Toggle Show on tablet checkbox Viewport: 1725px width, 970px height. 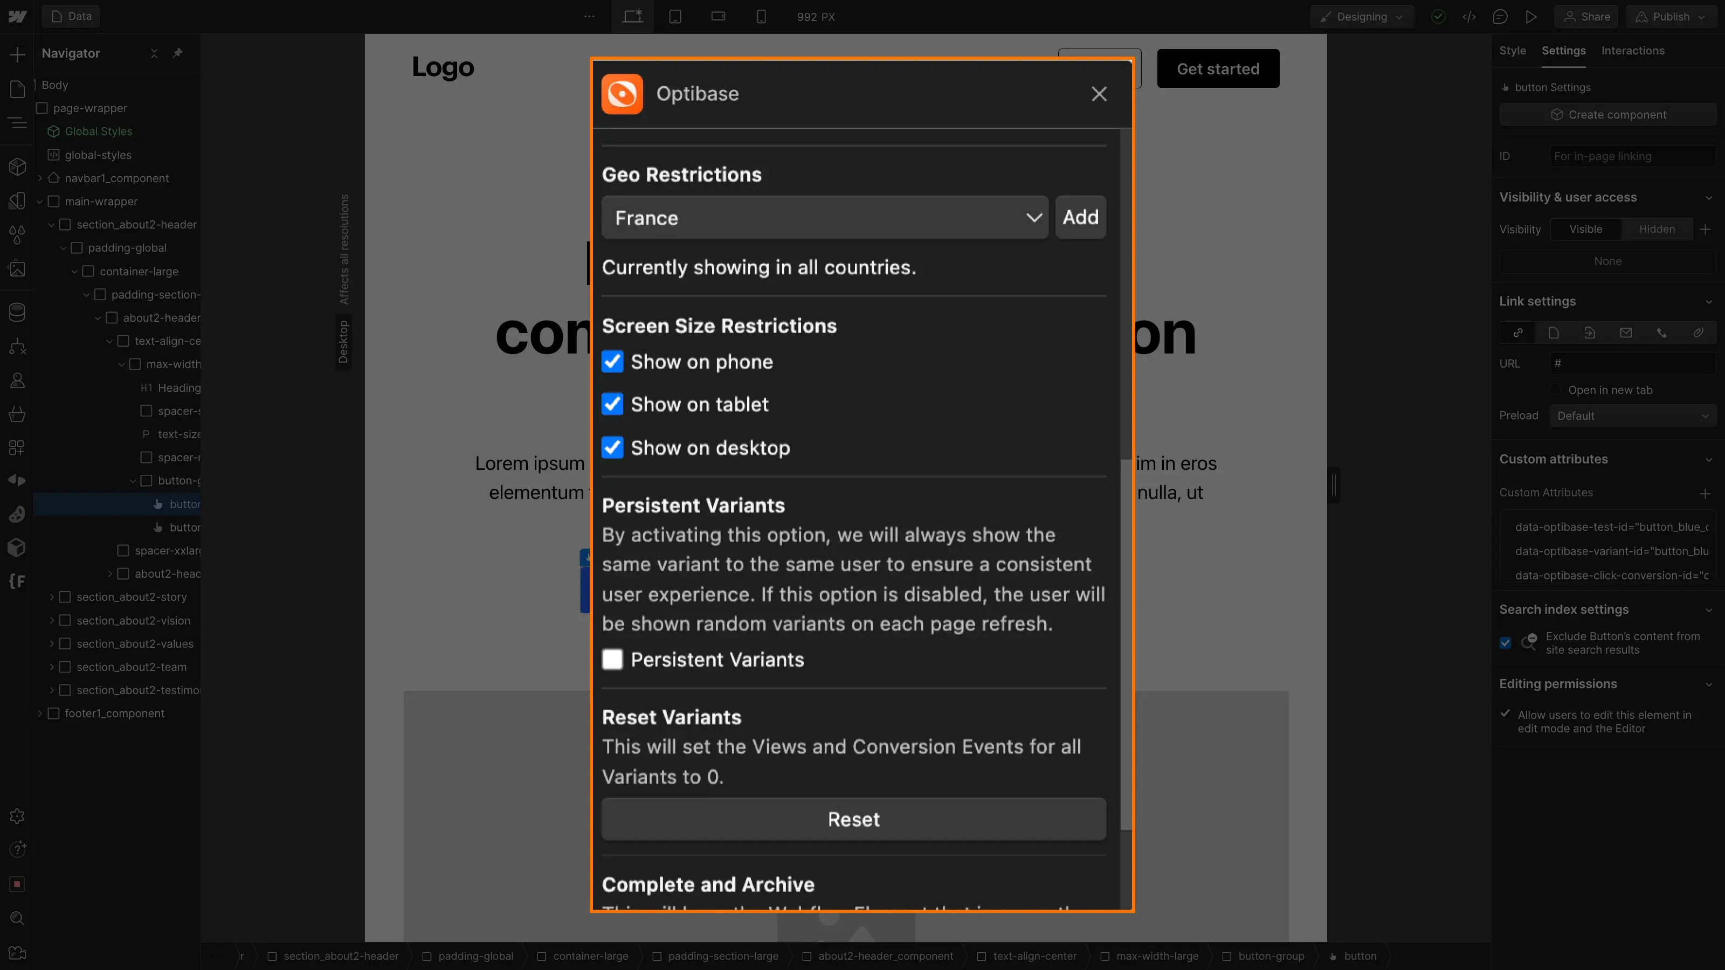612,404
